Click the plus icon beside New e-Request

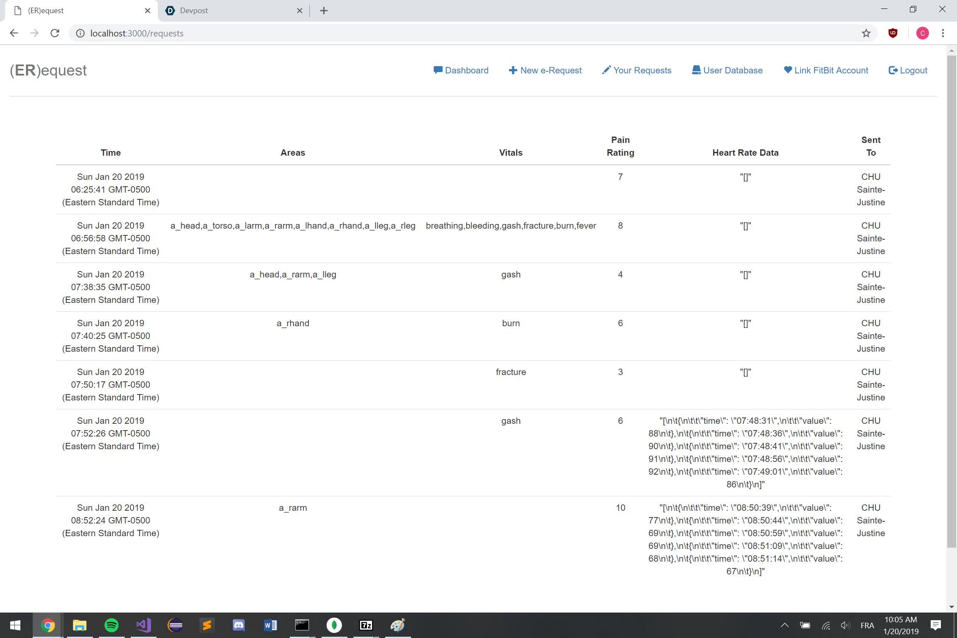pyautogui.click(x=513, y=70)
